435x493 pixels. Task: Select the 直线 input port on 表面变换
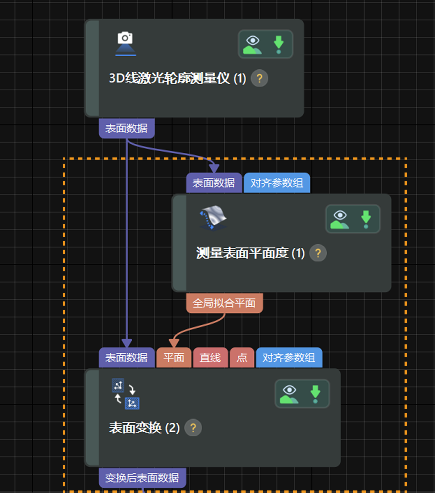click(210, 357)
